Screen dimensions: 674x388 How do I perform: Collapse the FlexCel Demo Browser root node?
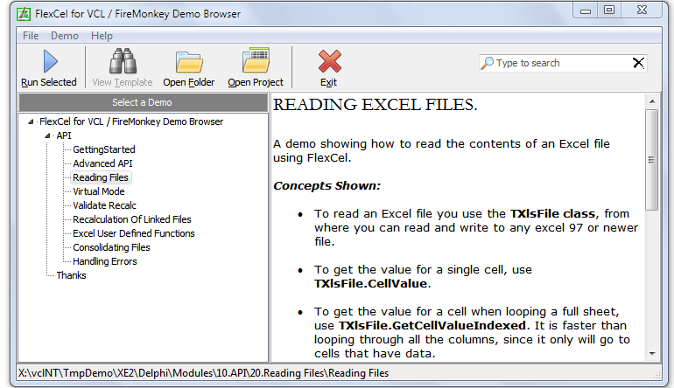31,121
